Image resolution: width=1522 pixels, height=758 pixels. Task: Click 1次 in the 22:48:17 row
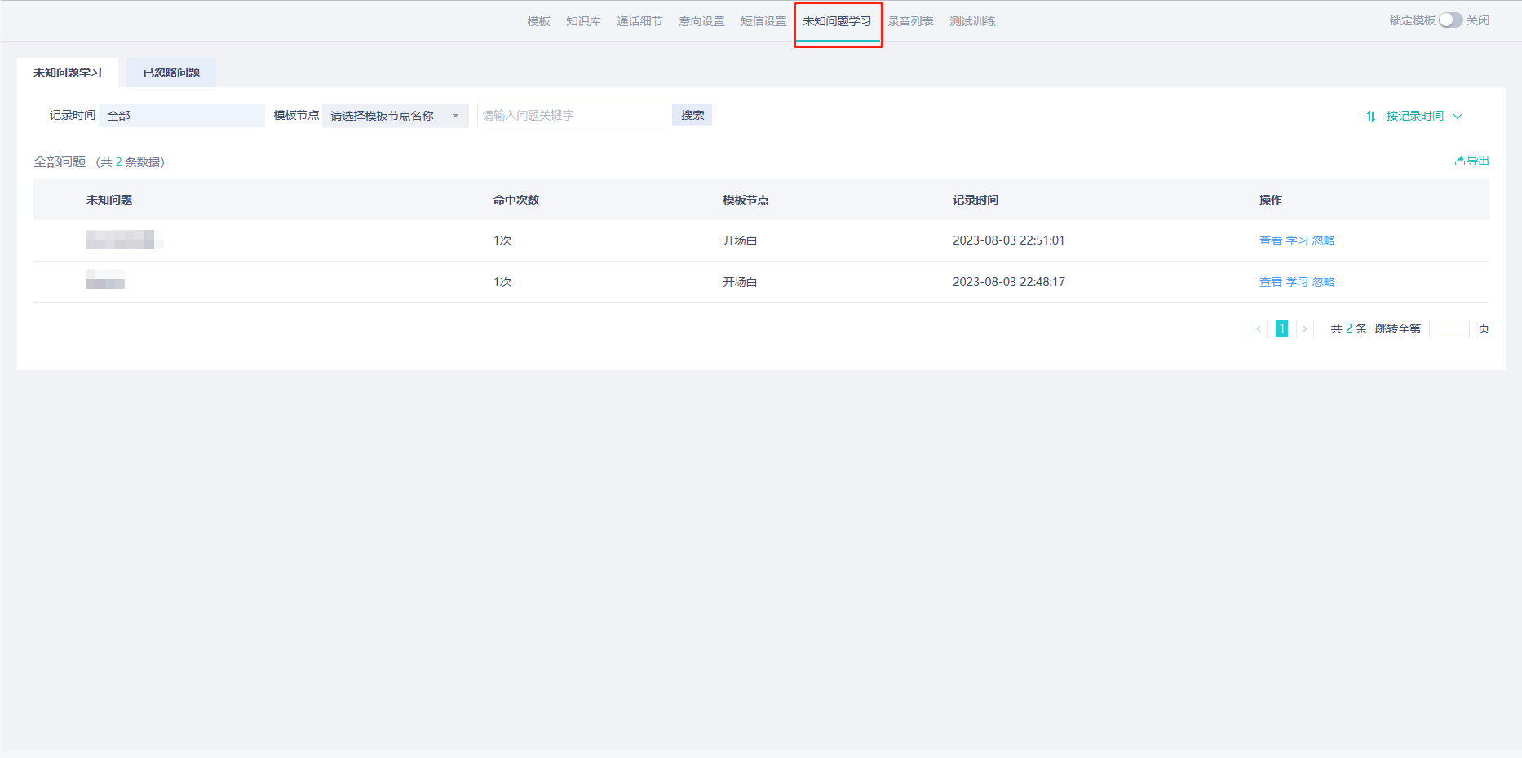pos(502,282)
